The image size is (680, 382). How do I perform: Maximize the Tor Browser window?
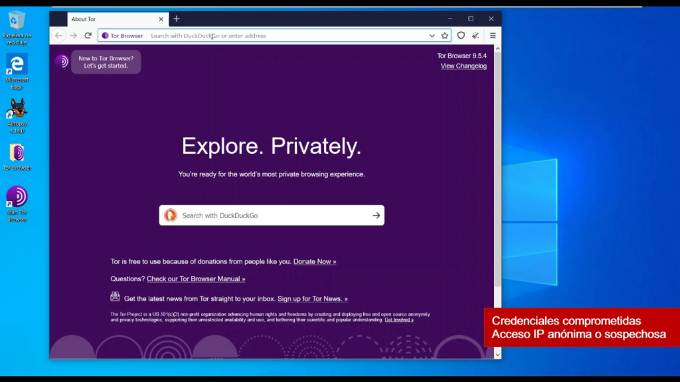[471, 19]
